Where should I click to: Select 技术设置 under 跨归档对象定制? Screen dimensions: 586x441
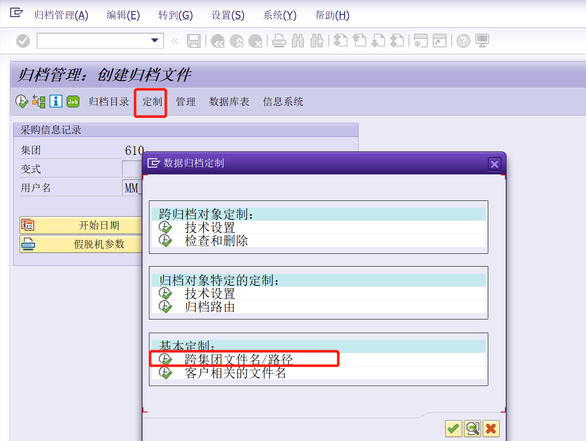pos(210,227)
